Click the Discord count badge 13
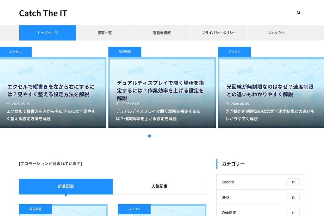324x216 pixels. pyautogui.click(x=293, y=182)
